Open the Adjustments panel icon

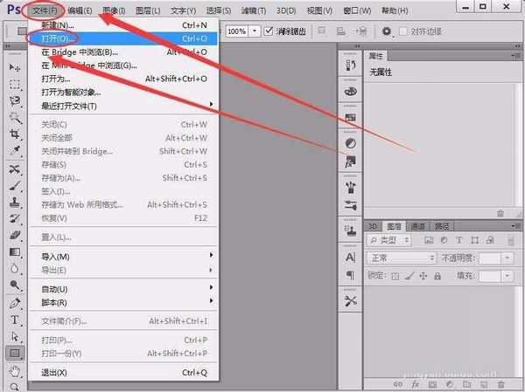pyautogui.click(x=351, y=143)
